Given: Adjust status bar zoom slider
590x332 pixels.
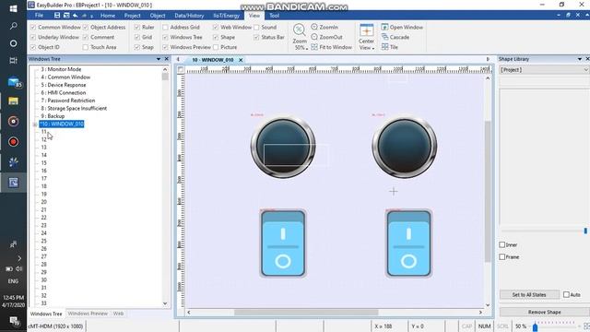Looking at the screenshot, I should pyautogui.click(x=535, y=326).
